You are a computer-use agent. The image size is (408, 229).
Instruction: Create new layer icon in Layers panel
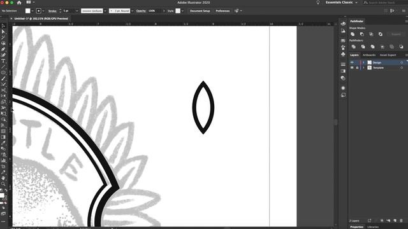click(x=395, y=221)
